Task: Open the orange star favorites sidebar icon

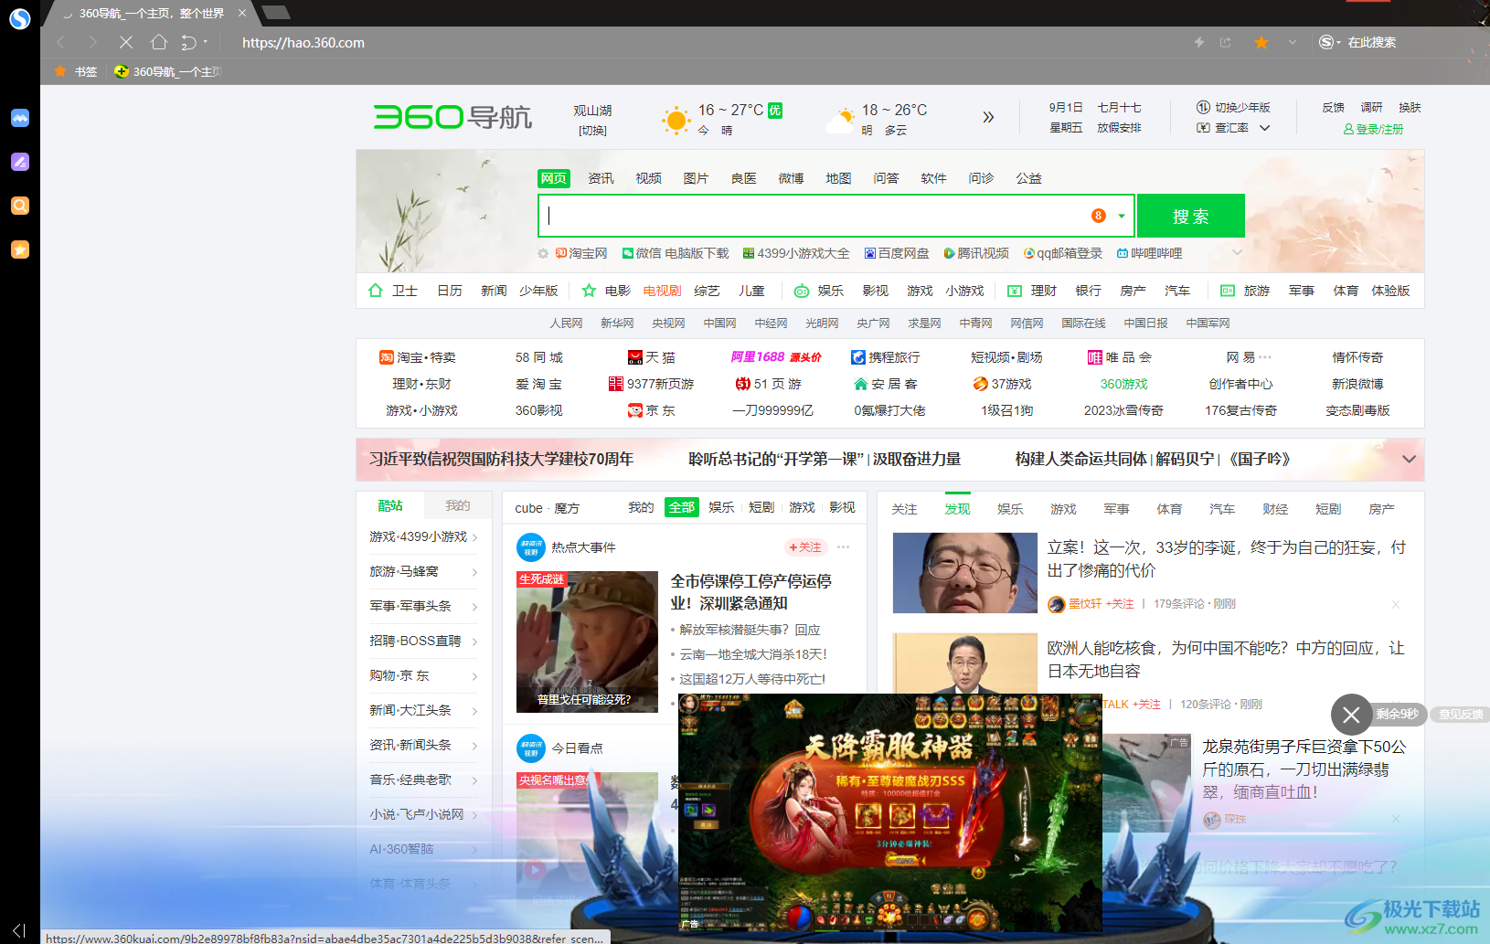Action: coord(20,249)
